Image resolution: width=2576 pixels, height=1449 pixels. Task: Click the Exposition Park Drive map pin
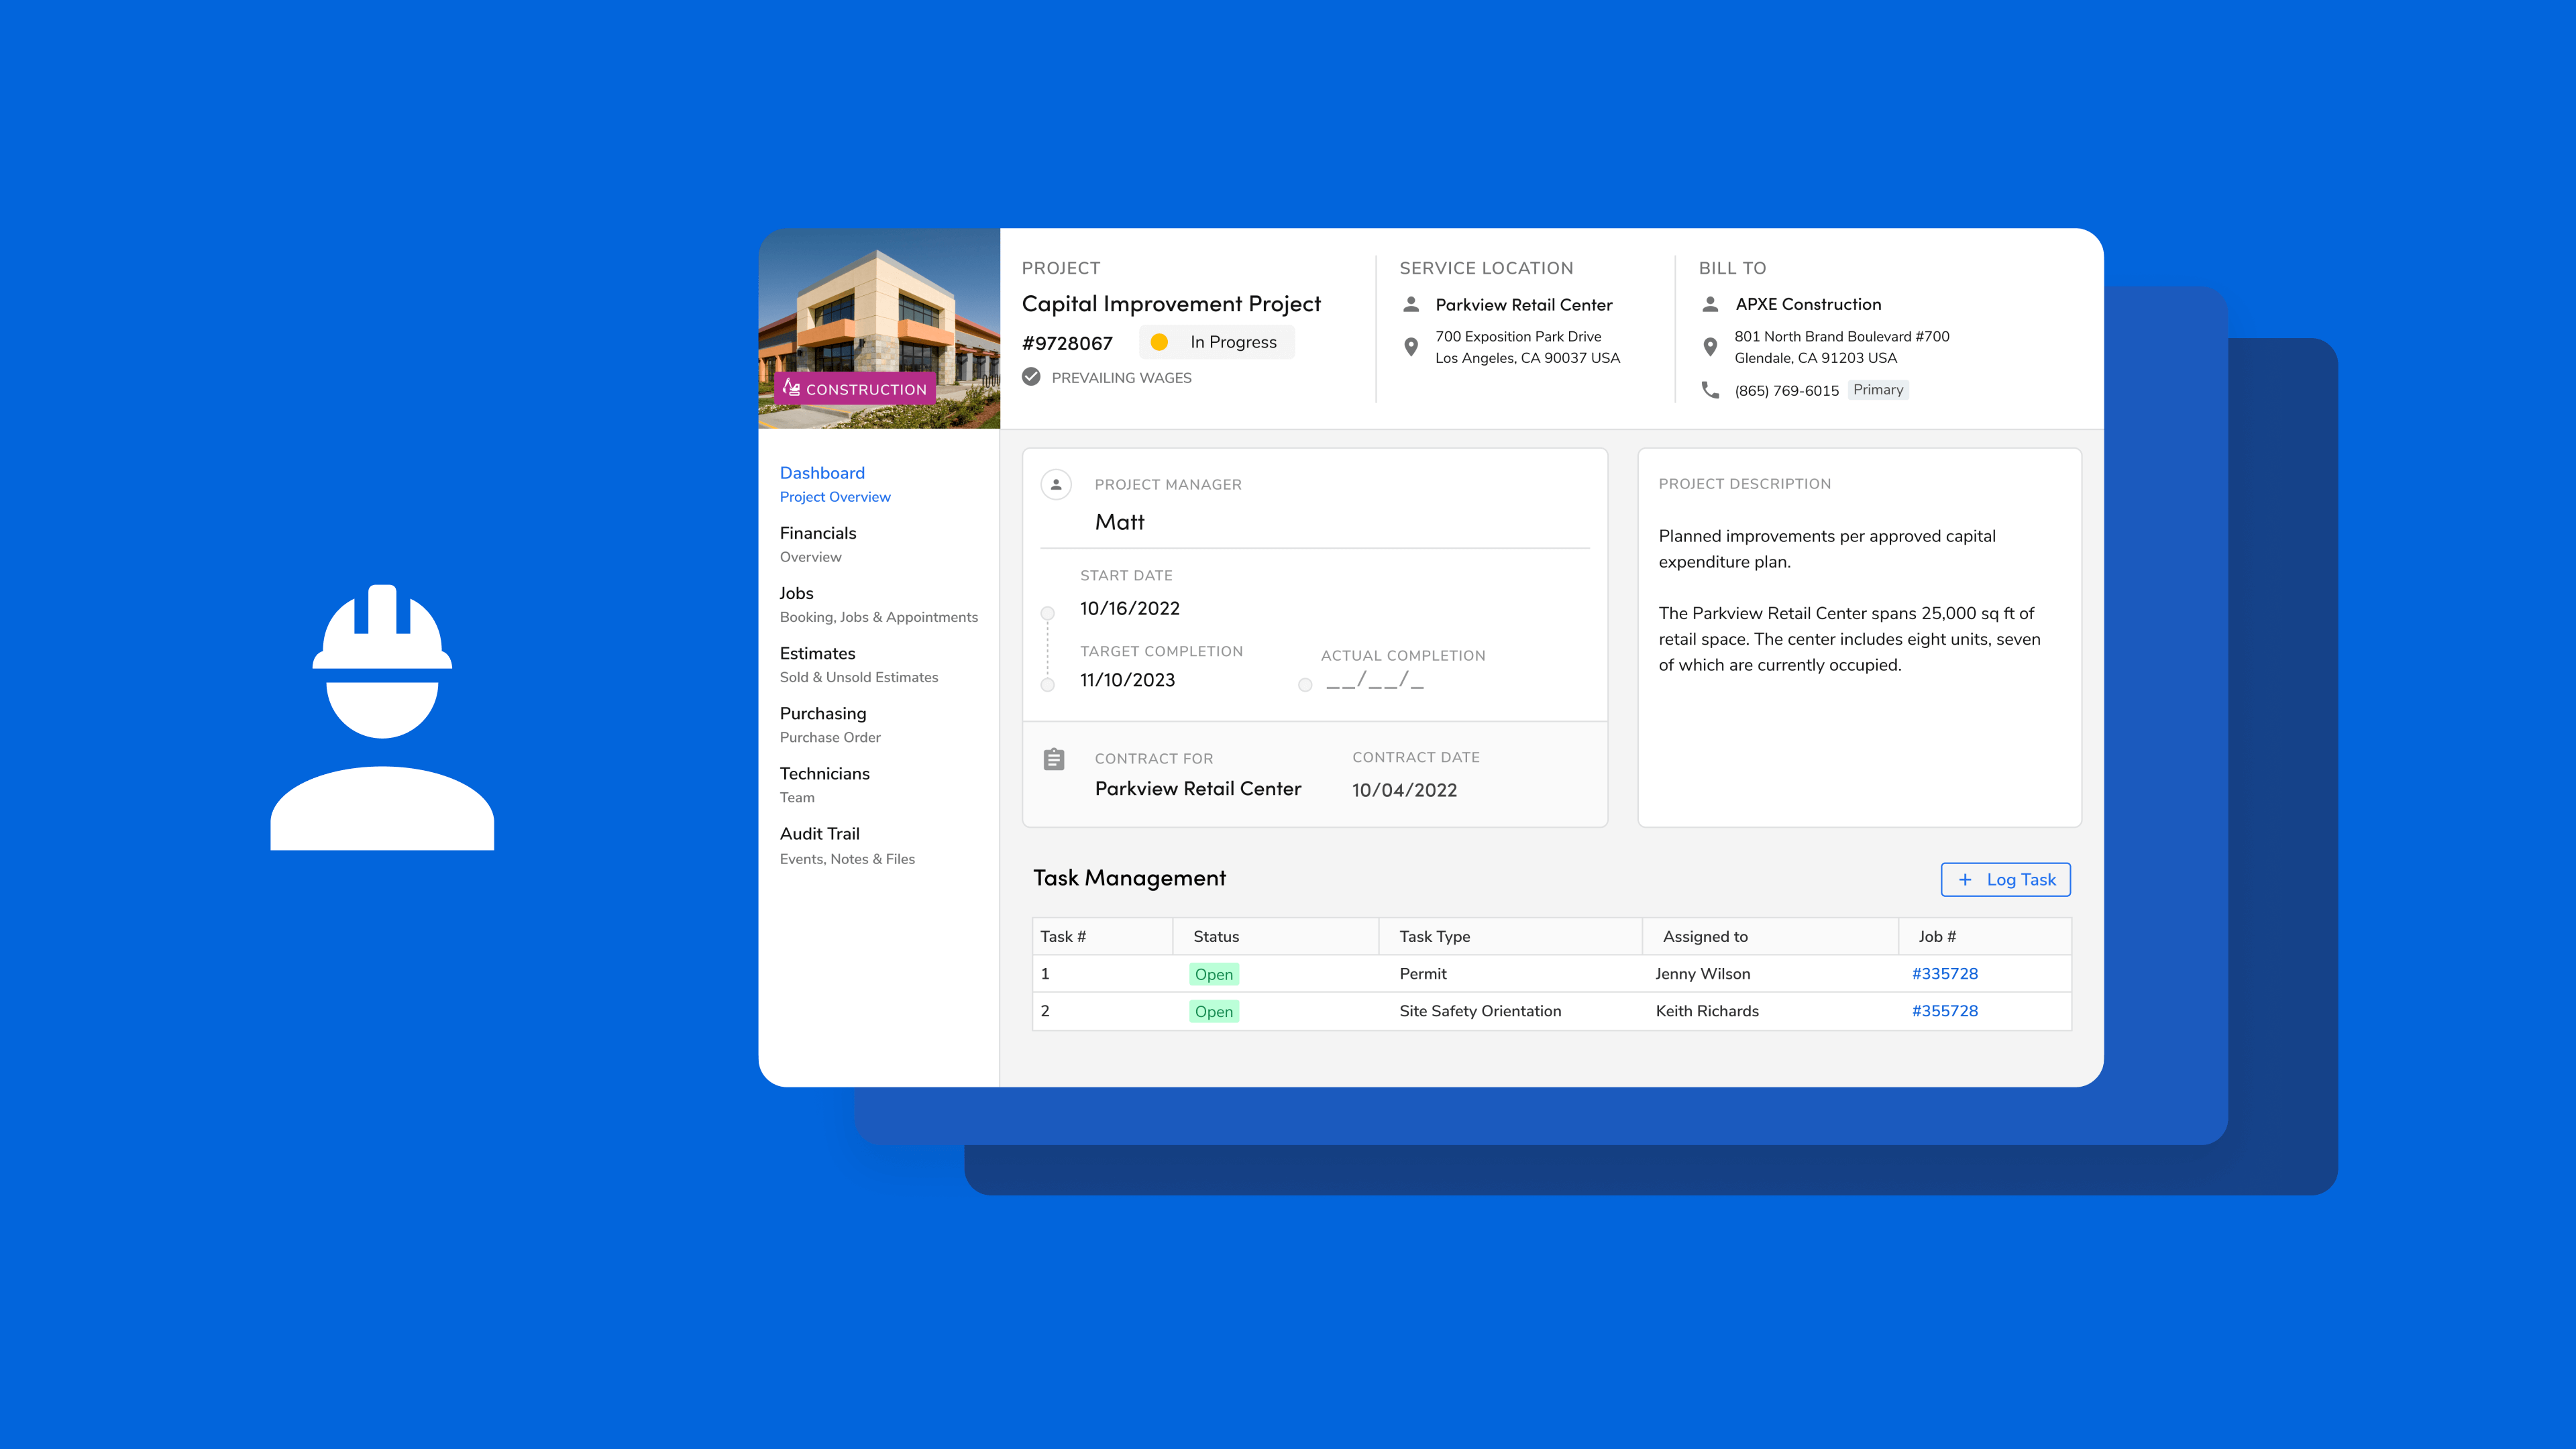point(1411,347)
